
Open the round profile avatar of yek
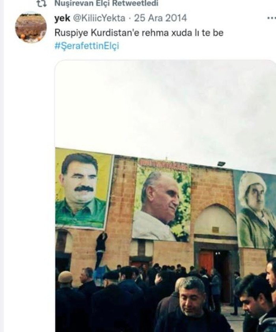(x=31, y=27)
